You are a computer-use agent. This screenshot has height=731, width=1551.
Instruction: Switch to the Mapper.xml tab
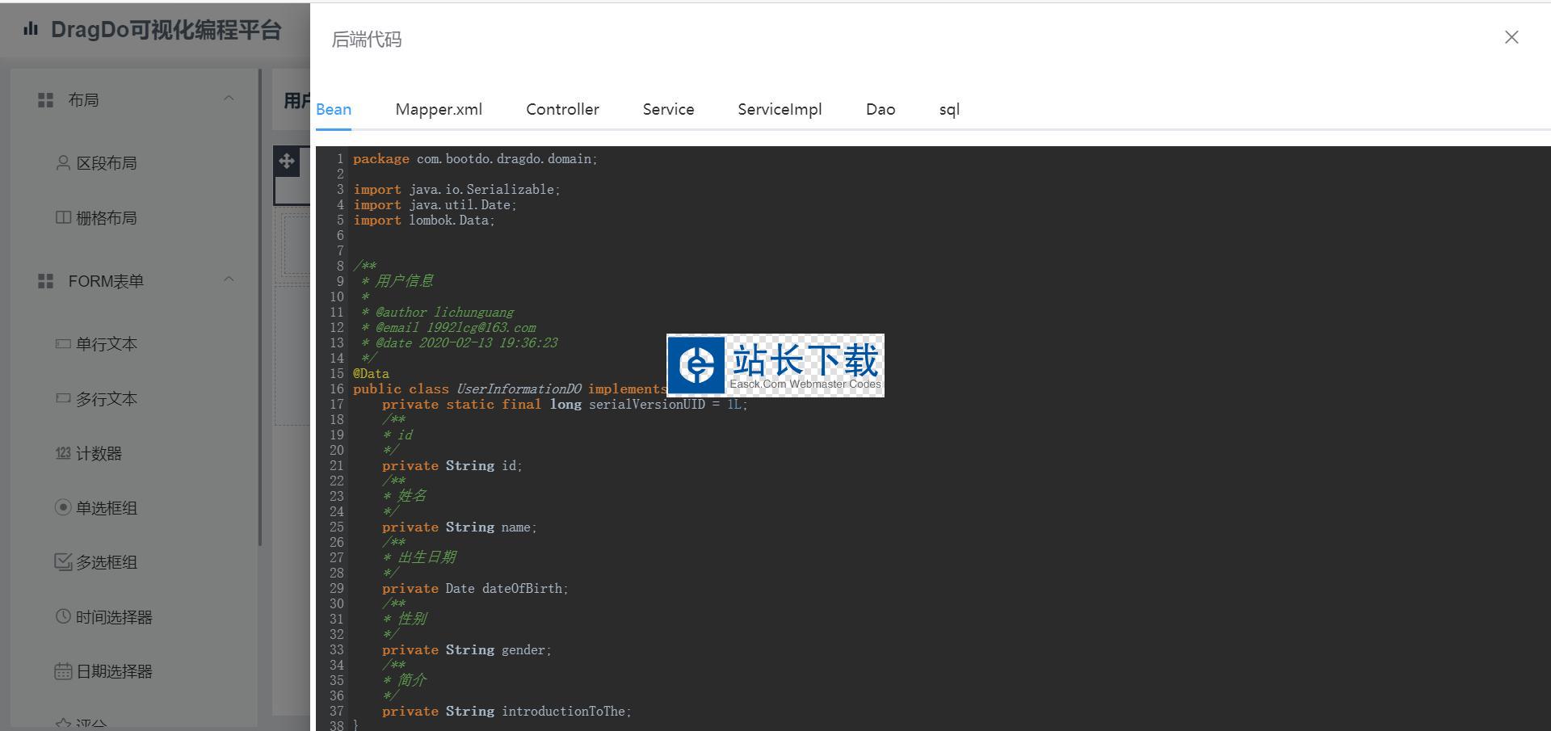click(439, 110)
